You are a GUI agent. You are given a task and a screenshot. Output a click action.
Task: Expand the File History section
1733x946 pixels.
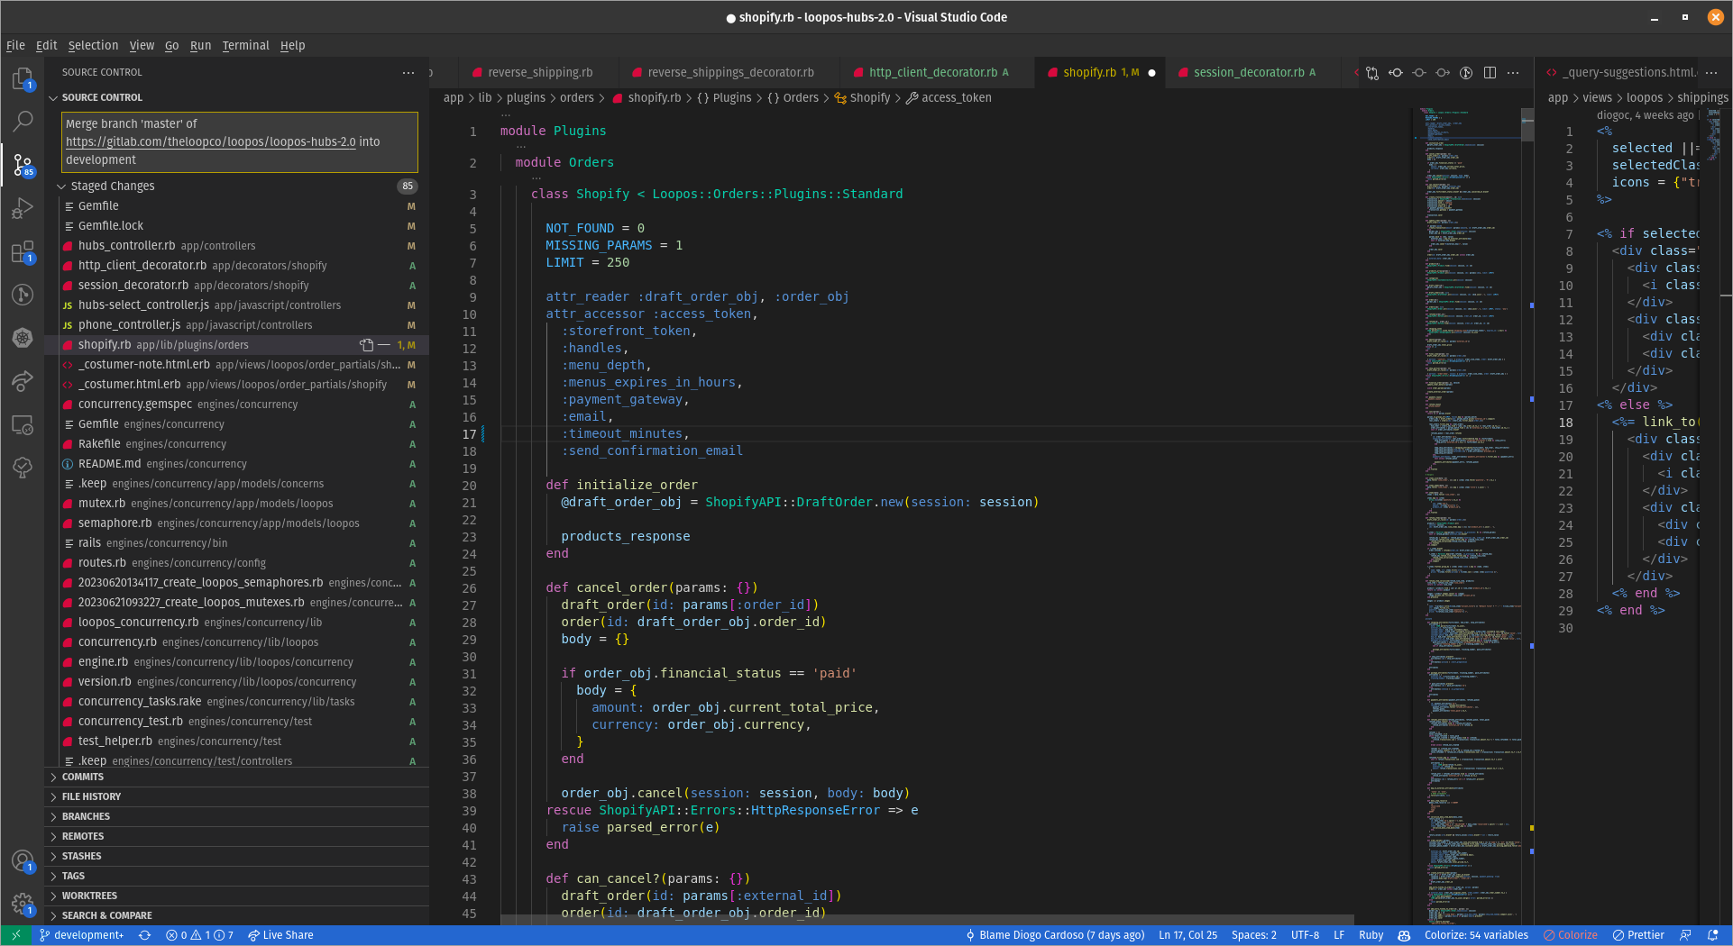[x=236, y=796]
